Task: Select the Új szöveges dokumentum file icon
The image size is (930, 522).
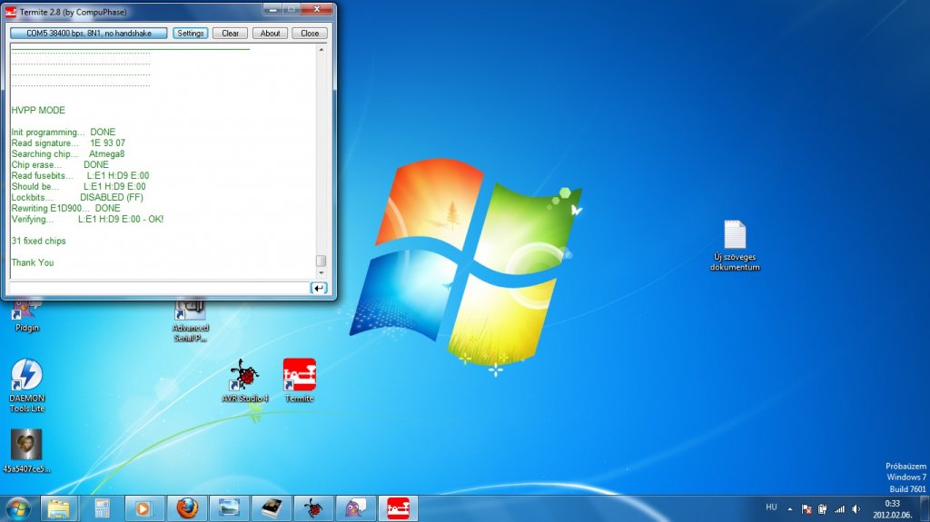Action: (735, 246)
